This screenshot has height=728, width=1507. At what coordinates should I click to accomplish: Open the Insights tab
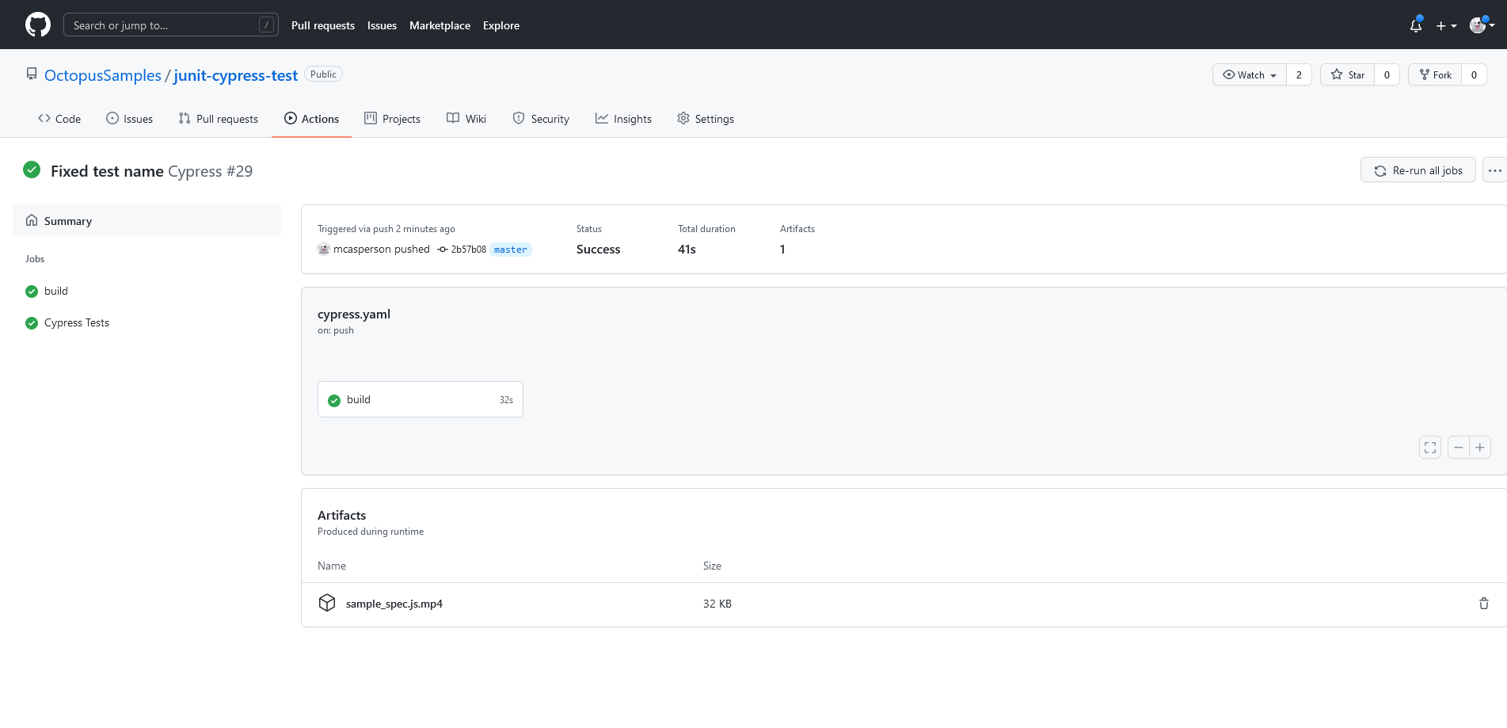pyautogui.click(x=623, y=119)
